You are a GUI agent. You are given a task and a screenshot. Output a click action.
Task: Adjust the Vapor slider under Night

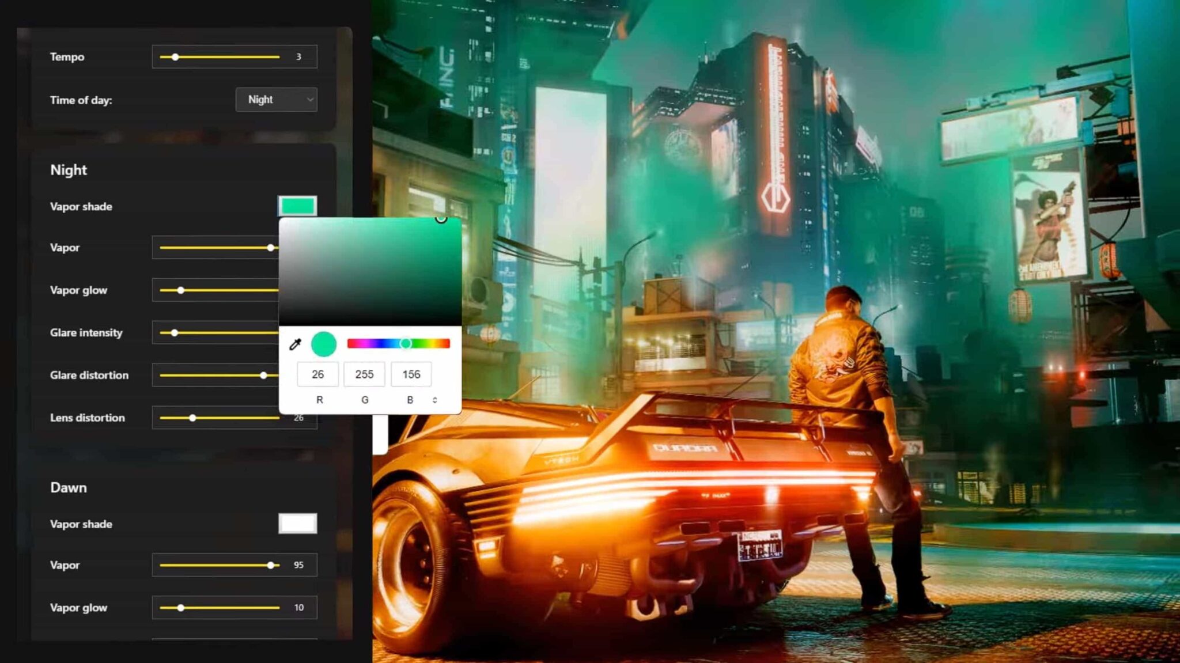pyautogui.click(x=271, y=247)
